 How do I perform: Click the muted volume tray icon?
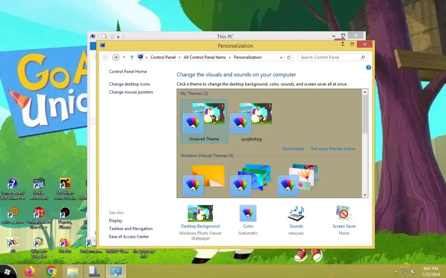tap(414, 271)
